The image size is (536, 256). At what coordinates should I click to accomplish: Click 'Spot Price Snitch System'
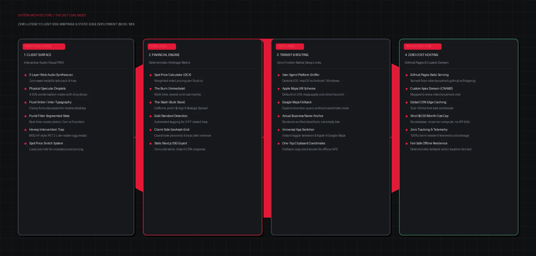click(x=46, y=143)
